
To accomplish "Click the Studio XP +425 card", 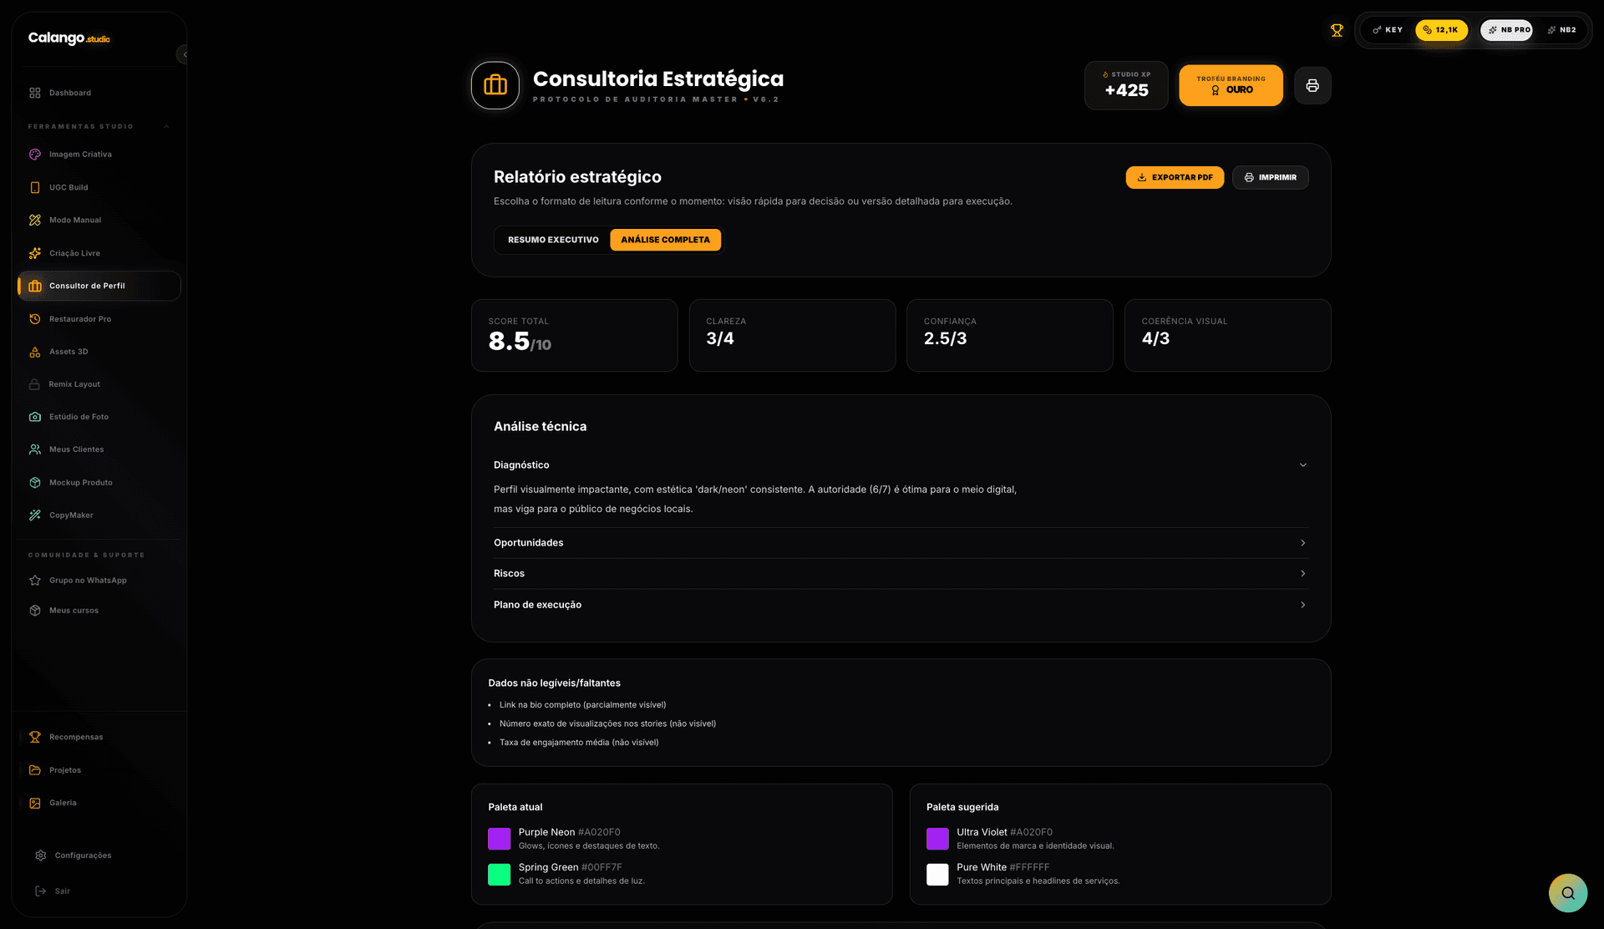I will 1126,85.
